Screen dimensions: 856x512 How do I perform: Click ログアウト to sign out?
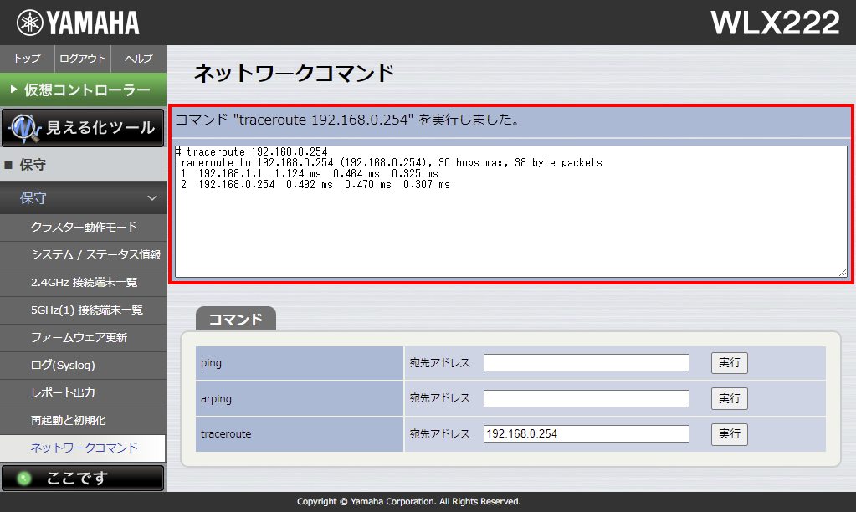coord(81,59)
